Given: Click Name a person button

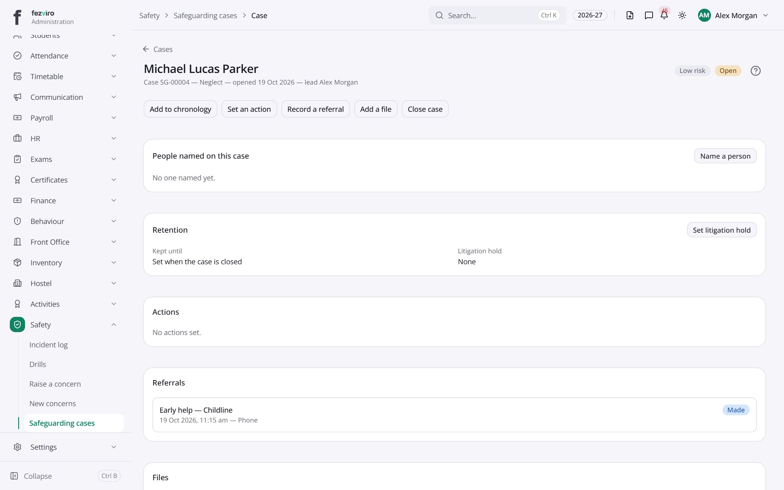Looking at the screenshot, I should (725, 156).
